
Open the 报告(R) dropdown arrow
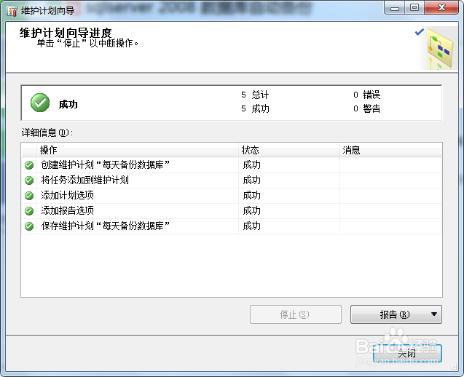click(x=434, y=314)
